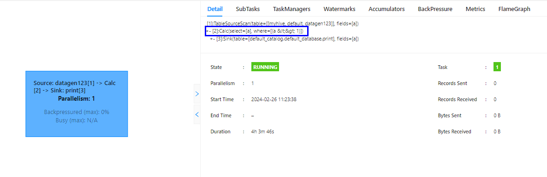Click the Records Received label
Viewport: 547px width, 177px height.
click(458, 99)
